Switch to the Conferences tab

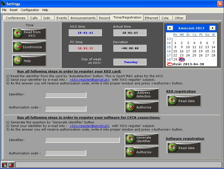16,18
